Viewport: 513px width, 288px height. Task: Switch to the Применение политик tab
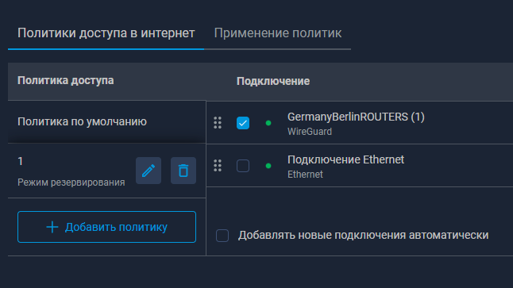tap(278, 33)
